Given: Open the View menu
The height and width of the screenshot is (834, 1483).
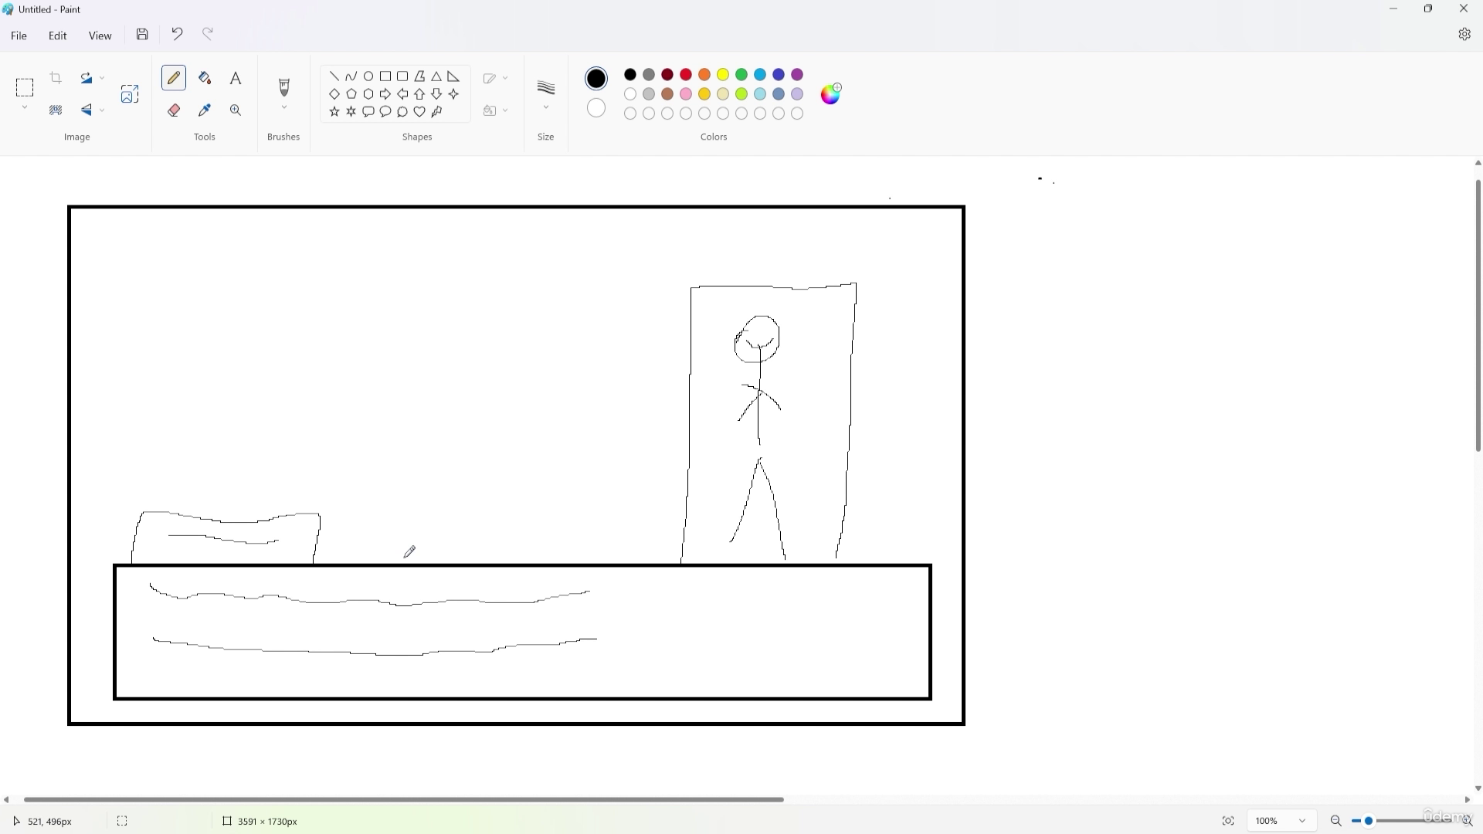Looking at the screenshot, I should (x=100, y=36).
